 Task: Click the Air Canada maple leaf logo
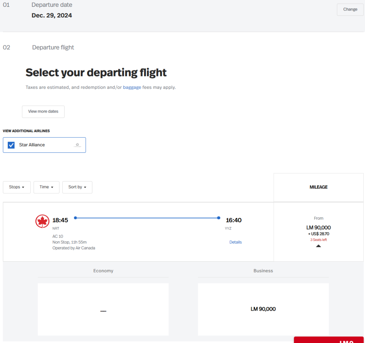pos(42,221)
